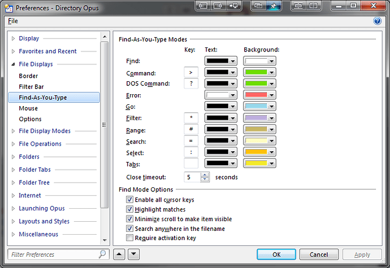Collapse the File Displays category

click(13, 64)
